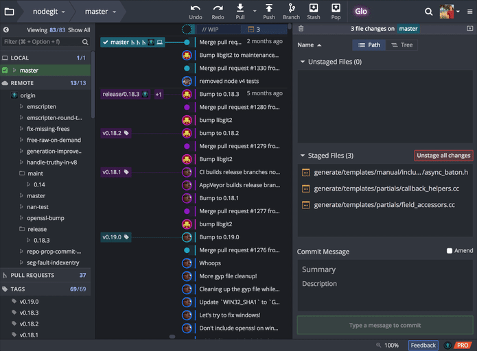Collapse the REMOTE section header
Image resolution: width=477 pixels, height=351 pixels.
pyautogui.click(x=45, y=83)
